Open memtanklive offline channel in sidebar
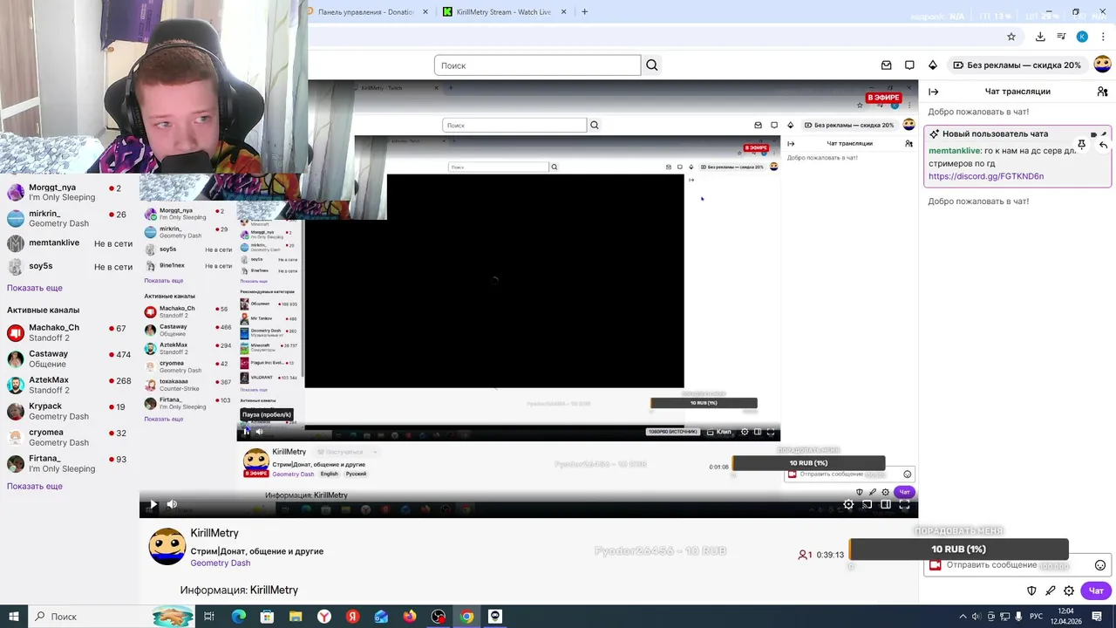This screenshot has height=628, width=1116. [70, 243]
